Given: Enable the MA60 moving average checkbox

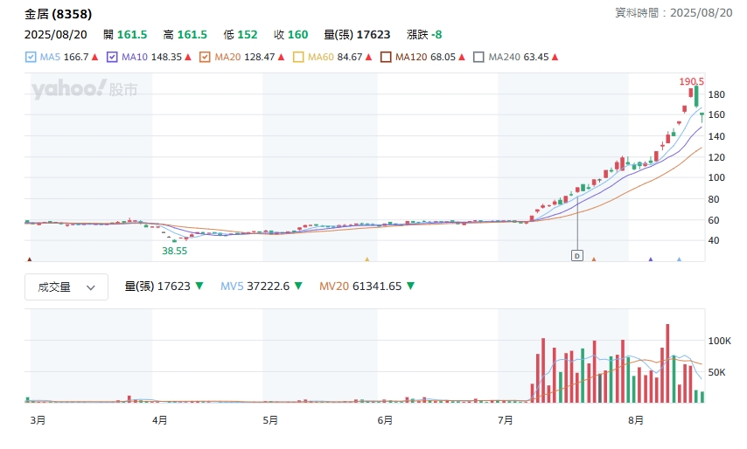Looking at the screenshot, I should click(298, 57).
